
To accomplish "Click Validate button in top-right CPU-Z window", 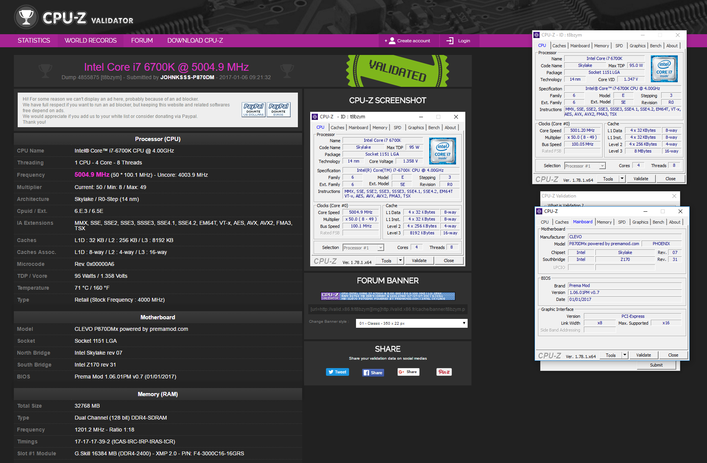I will coord(641,179).
